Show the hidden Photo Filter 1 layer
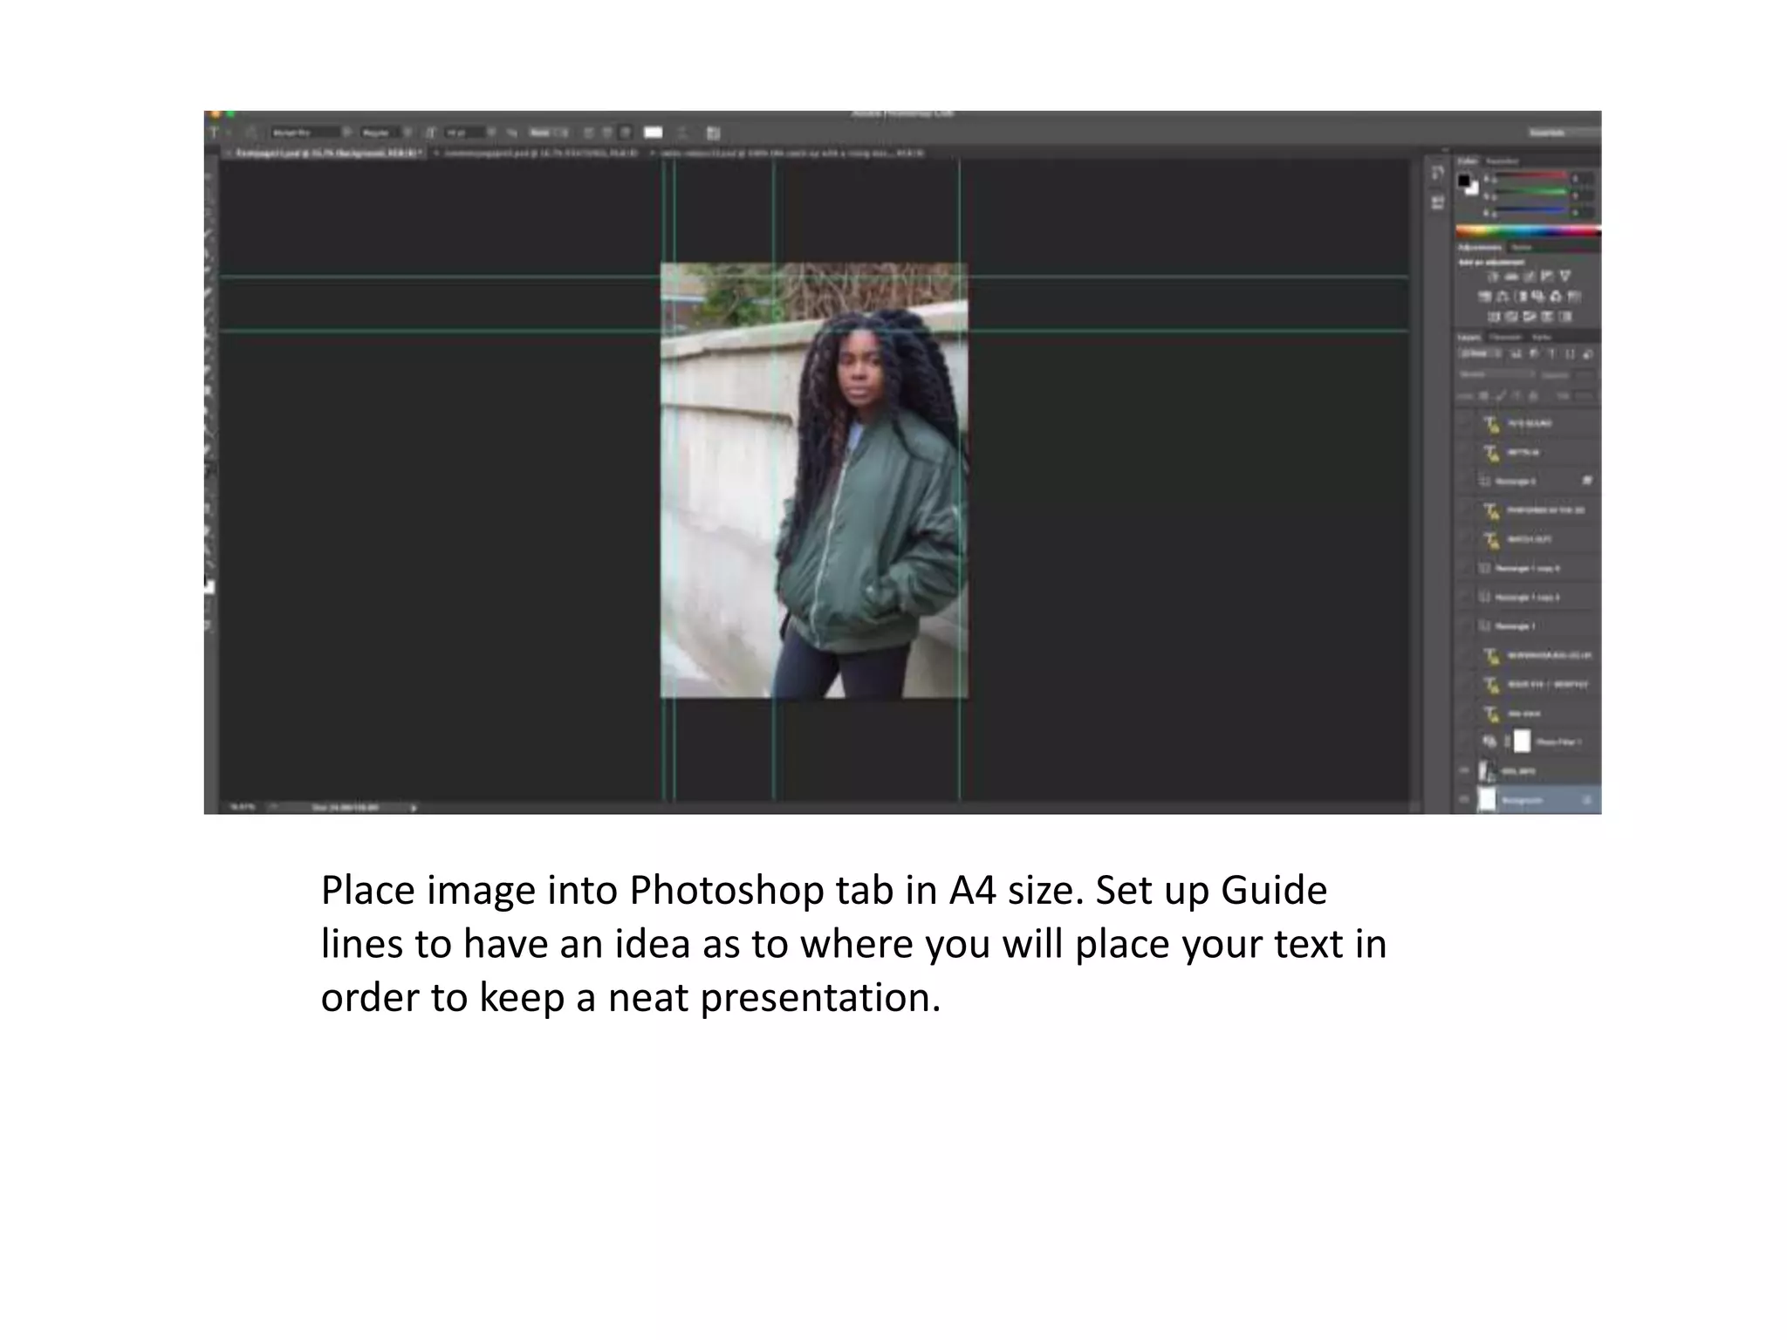 tap(1464, 742)
